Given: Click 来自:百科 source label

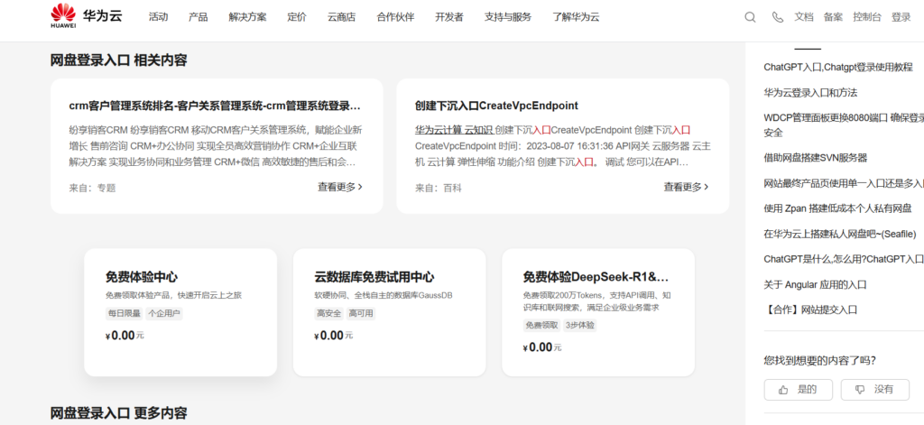Looking at the screenshot, I should (x=439, y=188).
